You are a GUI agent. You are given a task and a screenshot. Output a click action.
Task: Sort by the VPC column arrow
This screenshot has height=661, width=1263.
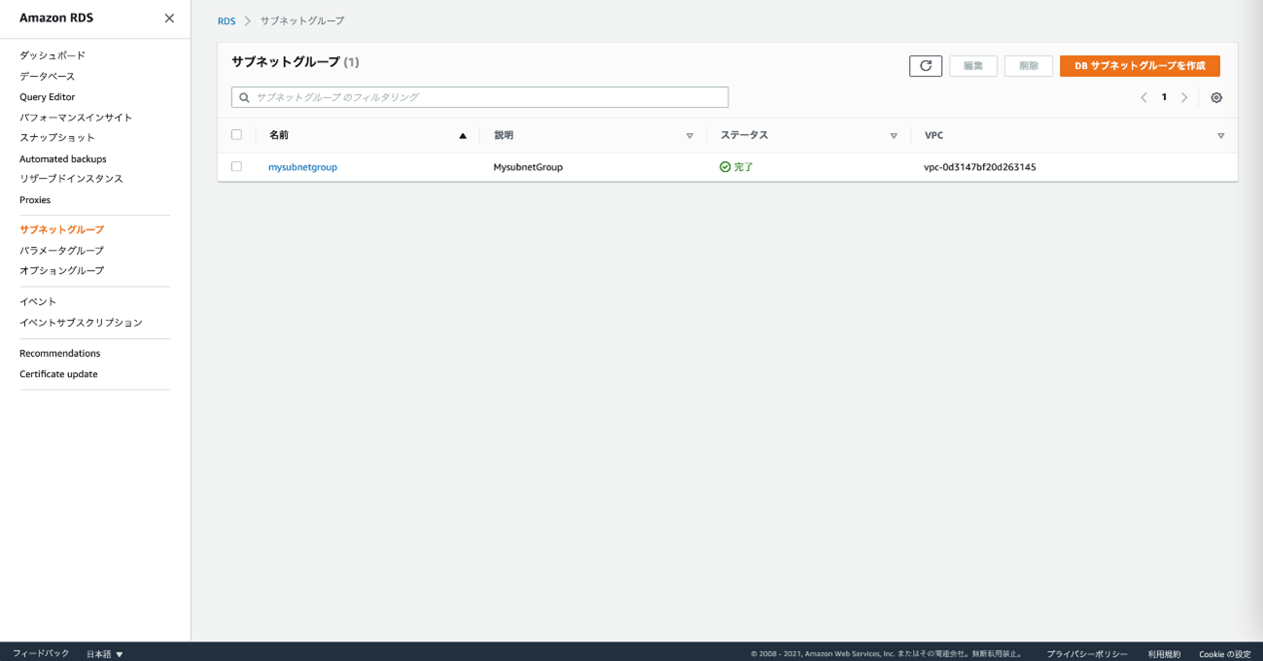[1220, 136]
